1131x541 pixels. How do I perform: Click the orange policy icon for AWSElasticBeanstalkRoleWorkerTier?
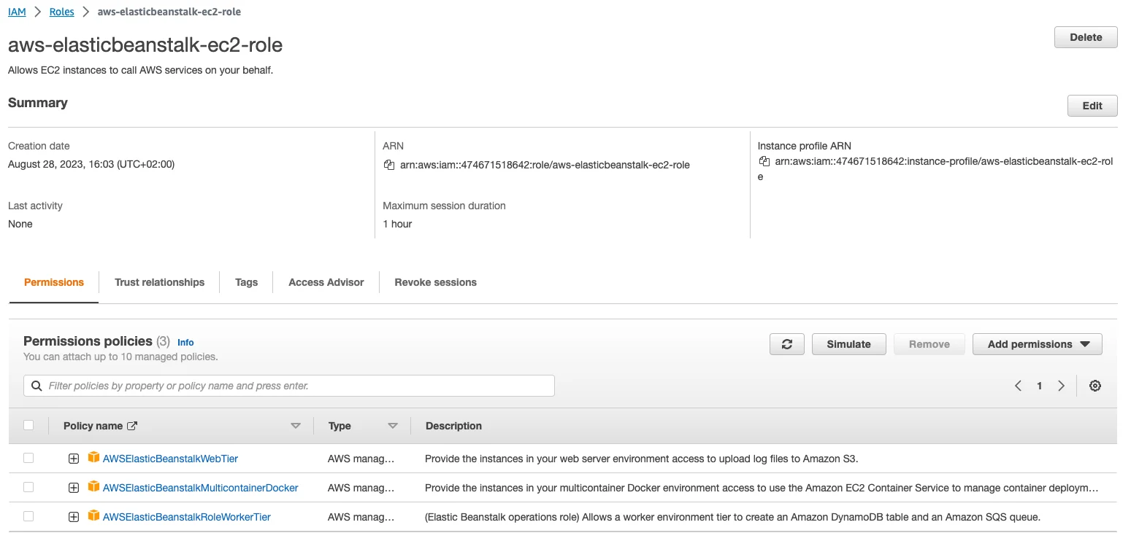click(x=93, y=516)
